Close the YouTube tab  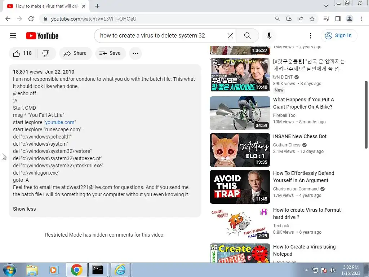click(84, 6)
